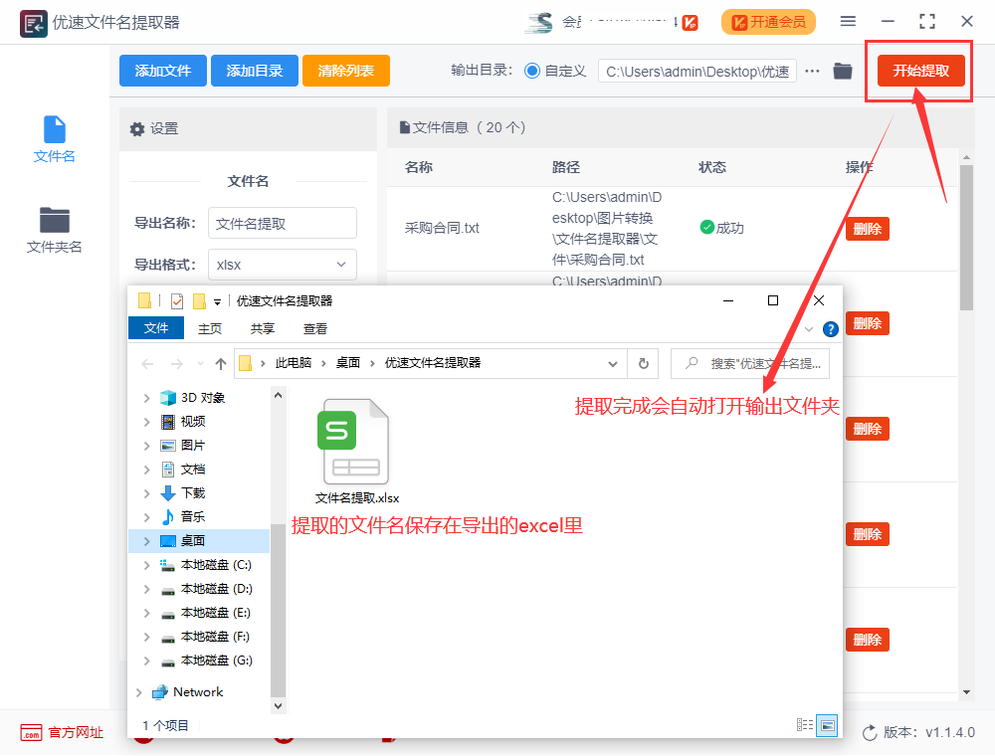Click the 开通会员 button

coord(768,22)
